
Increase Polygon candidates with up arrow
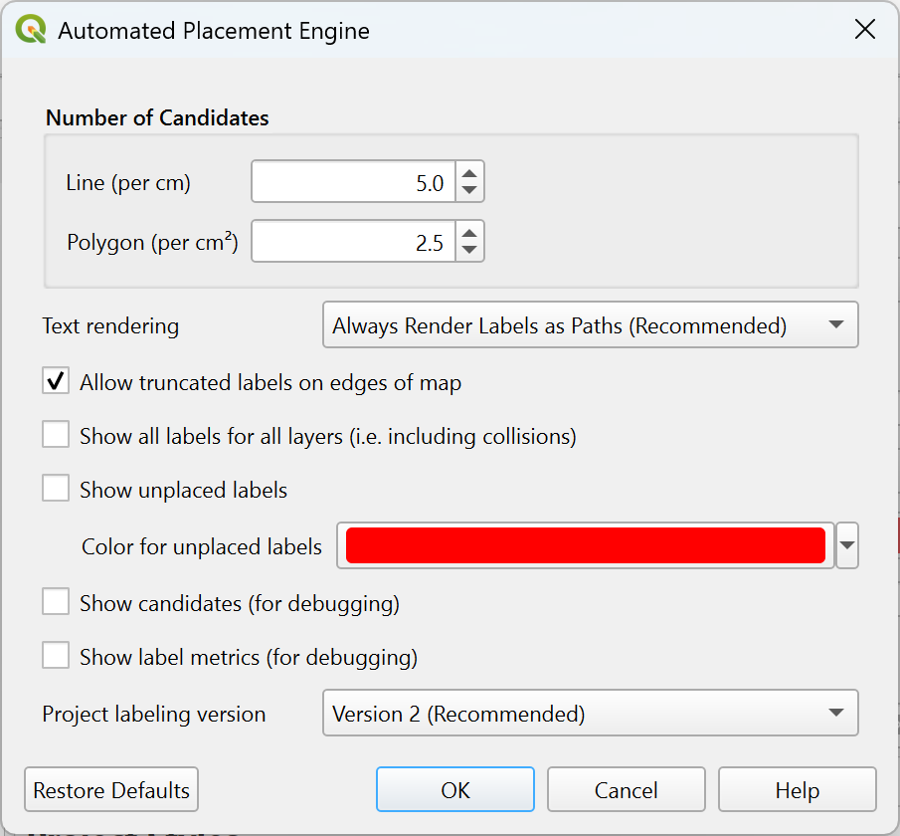(469, 232)
